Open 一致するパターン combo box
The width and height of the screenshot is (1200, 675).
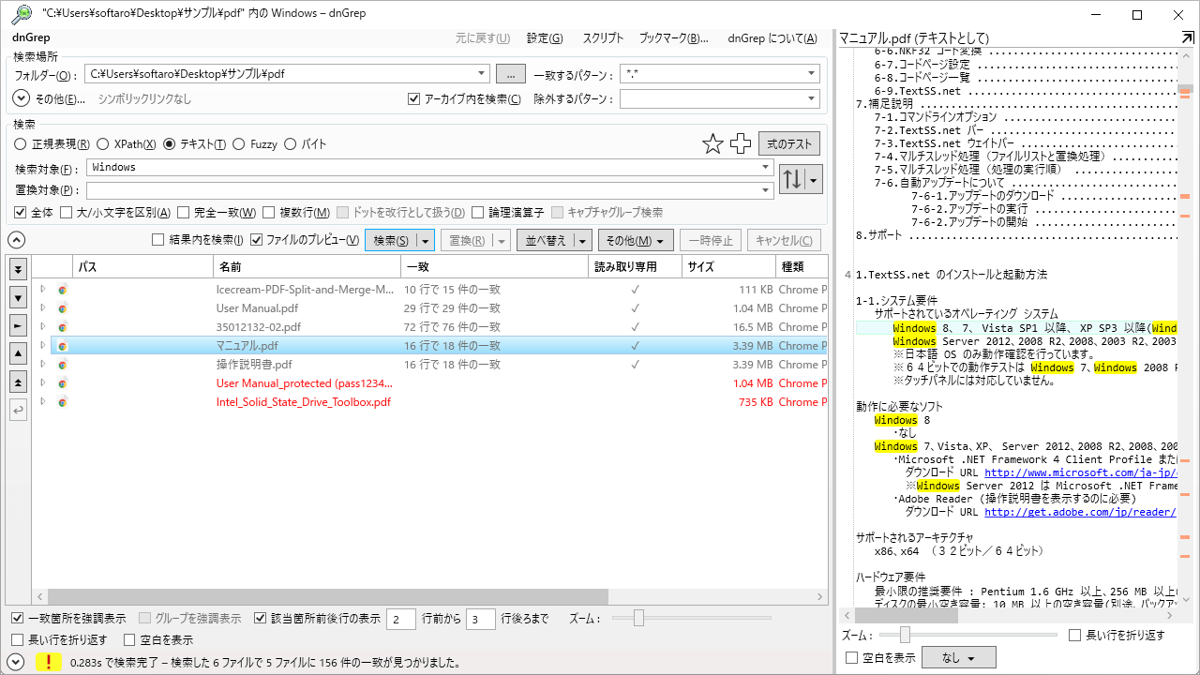720,74
